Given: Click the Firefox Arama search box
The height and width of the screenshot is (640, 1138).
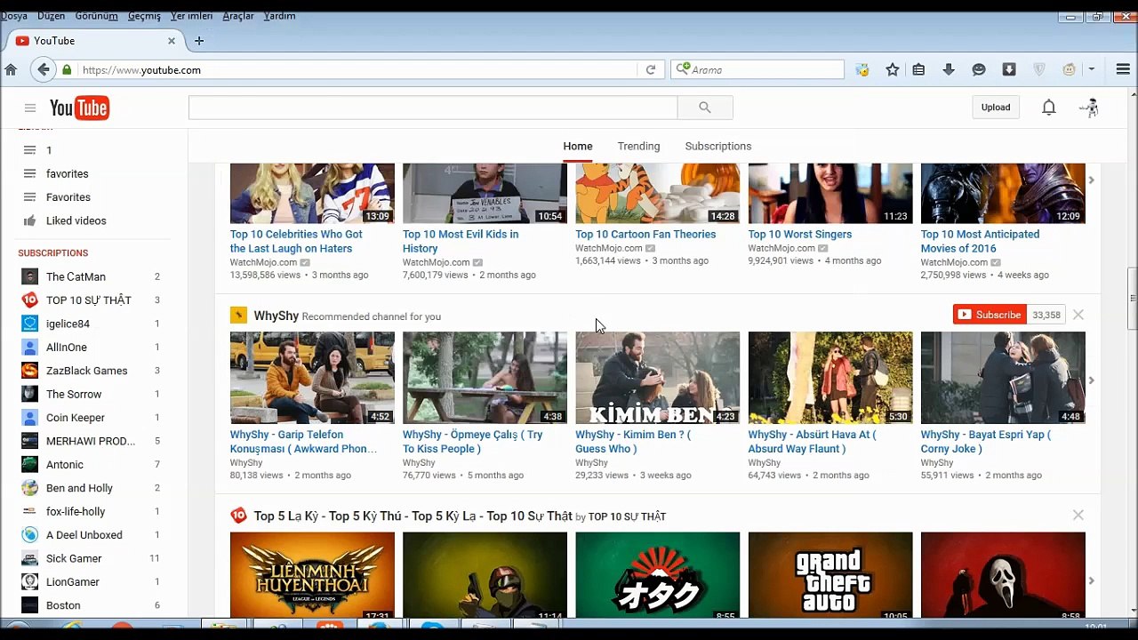Looking at the screenshot, I should [757, 69].
